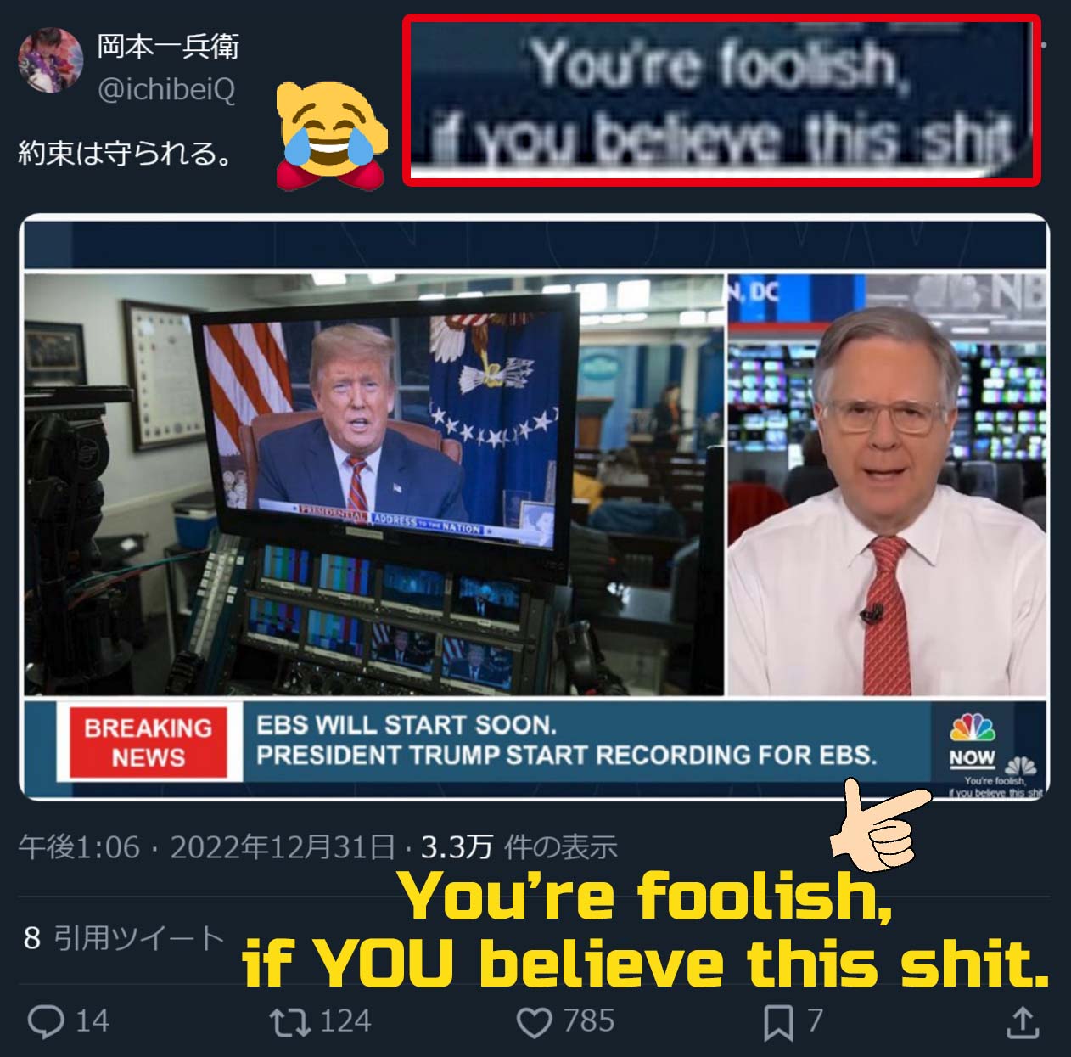Click the tweet timestamp 午後1:06 2022年12月31日

point(207,846)
